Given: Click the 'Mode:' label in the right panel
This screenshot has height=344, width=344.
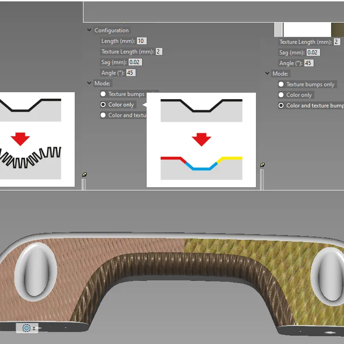Looking at the screenshot, I should click(x=280, y=73).
